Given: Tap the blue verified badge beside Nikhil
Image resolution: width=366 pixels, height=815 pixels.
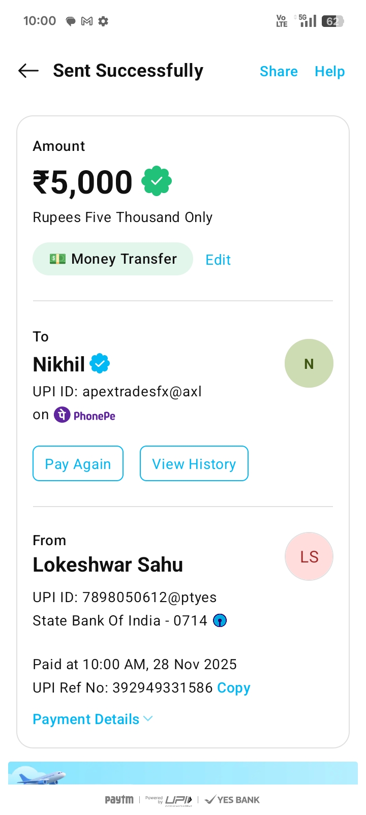Looking at the screenshot, I should tap(100, 364).
